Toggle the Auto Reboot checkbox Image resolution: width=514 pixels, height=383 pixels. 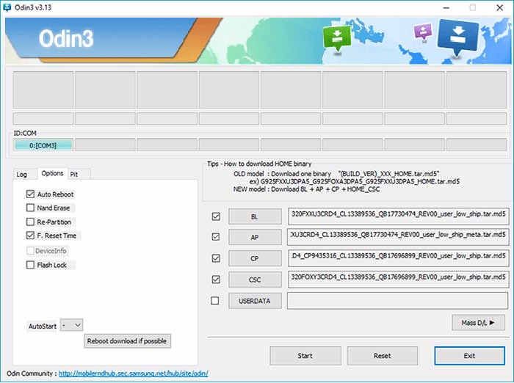click(x=30, y=194)
